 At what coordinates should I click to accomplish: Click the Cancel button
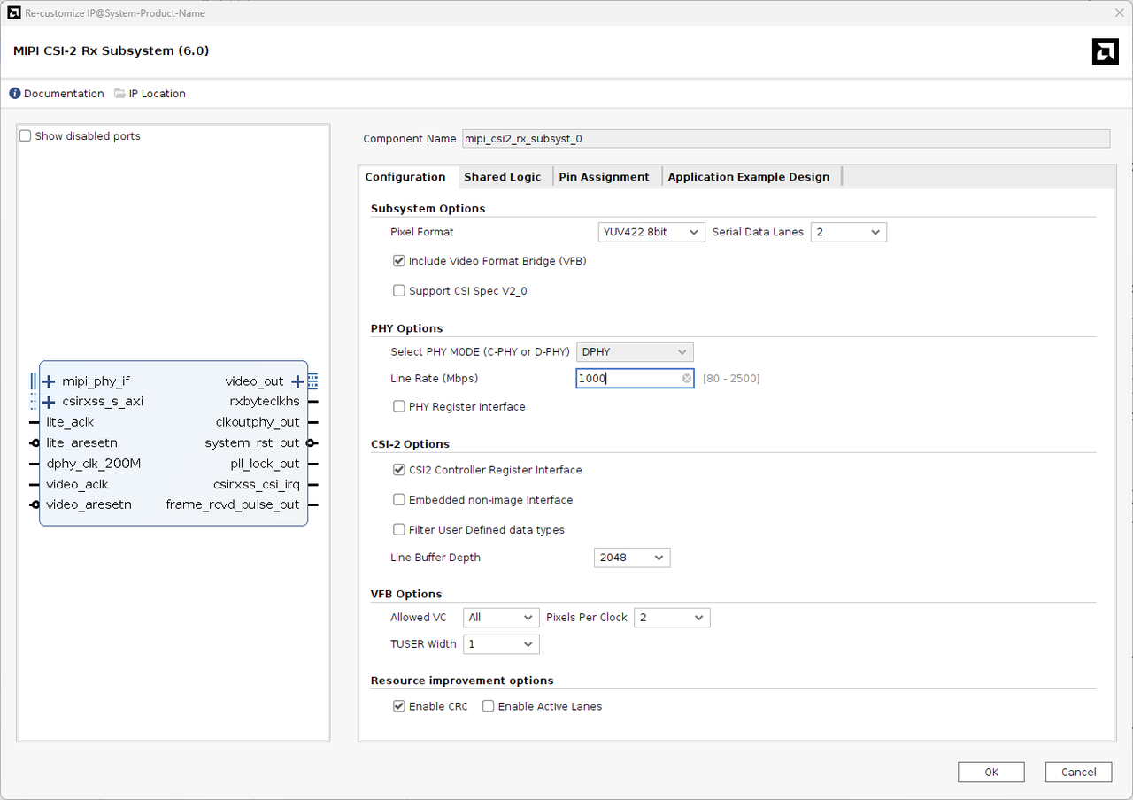click(1078, 772)
